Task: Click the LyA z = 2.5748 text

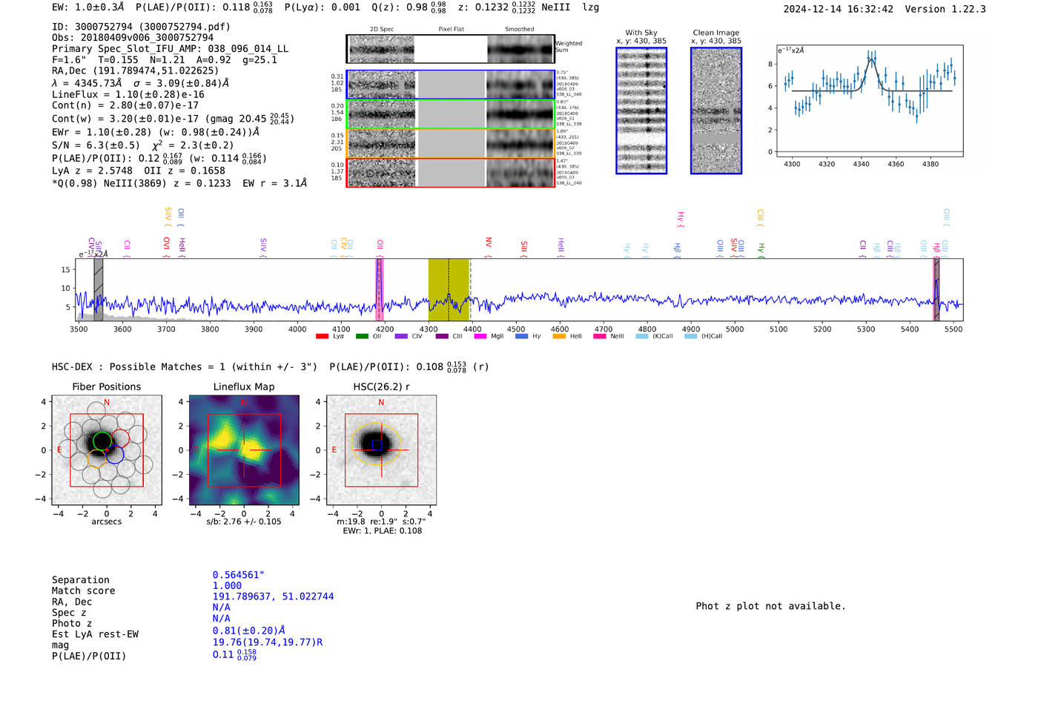Action: [x=93, y=171]
